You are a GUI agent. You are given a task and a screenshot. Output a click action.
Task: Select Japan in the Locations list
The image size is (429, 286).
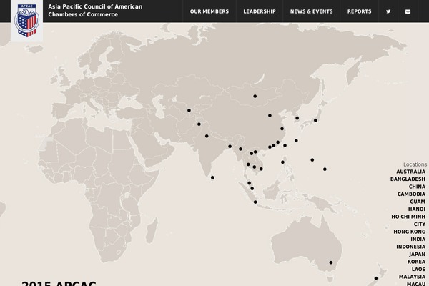click(x=418, y=255)
